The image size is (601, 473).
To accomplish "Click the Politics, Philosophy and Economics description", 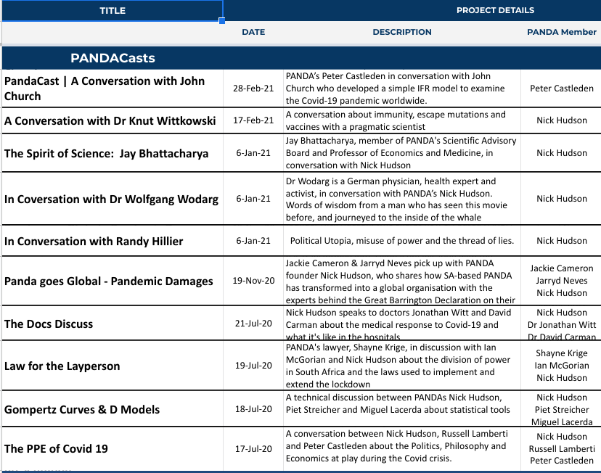I will click(402, 448).
